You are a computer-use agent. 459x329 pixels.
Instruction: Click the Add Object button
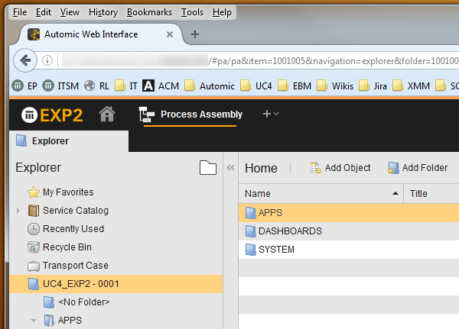tap(340, 168)
